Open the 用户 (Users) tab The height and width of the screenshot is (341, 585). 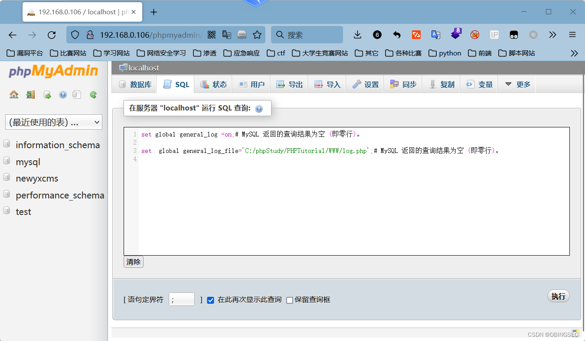point(251,84)
